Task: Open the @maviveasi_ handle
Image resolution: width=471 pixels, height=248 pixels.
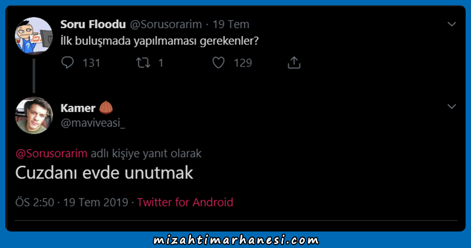Action: pyautogui.click(x=93, y=123)
